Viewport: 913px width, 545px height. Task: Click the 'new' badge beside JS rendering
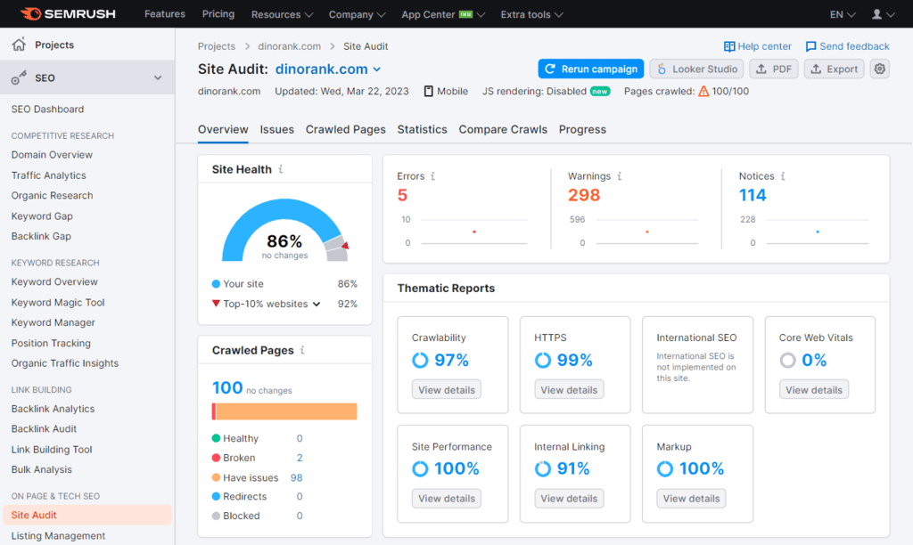(600, 92)
